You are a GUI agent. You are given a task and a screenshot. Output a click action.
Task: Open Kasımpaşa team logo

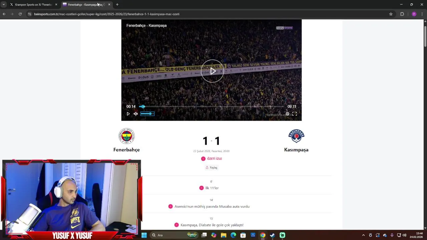coord(296,136)
